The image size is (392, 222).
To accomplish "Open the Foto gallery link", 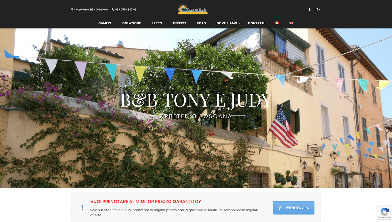I will click(x=202, y=23).
